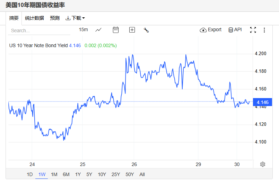The height and width of the screenshot is (183, 279).
Task: Enter fullscreen with the expand arrows icon
Action: [x=253, y=30]
